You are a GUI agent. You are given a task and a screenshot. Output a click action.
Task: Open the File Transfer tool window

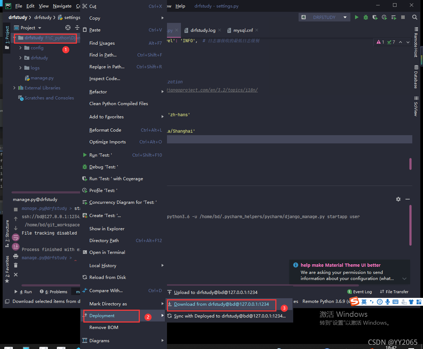point(394,292)
